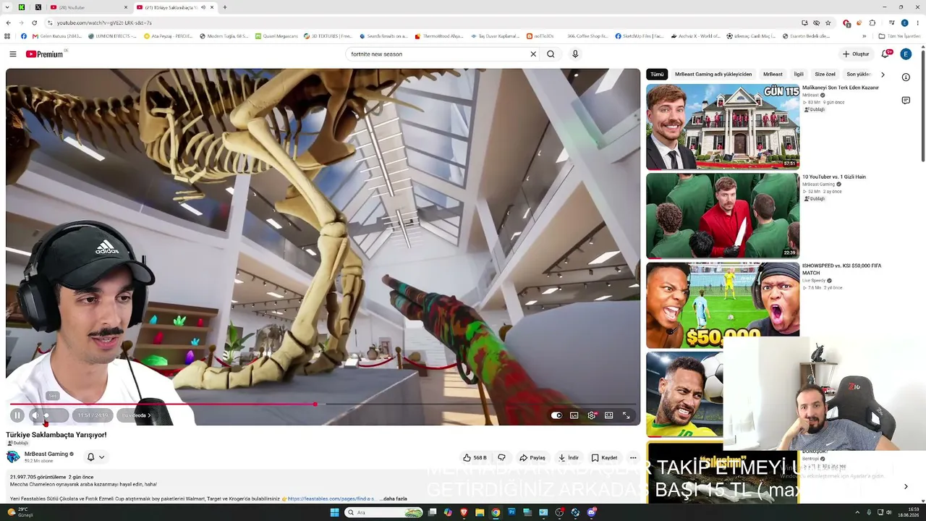Open the MrBeast Gaming channel name
Screen dimensions: 926x521
[x=46, y=454]
